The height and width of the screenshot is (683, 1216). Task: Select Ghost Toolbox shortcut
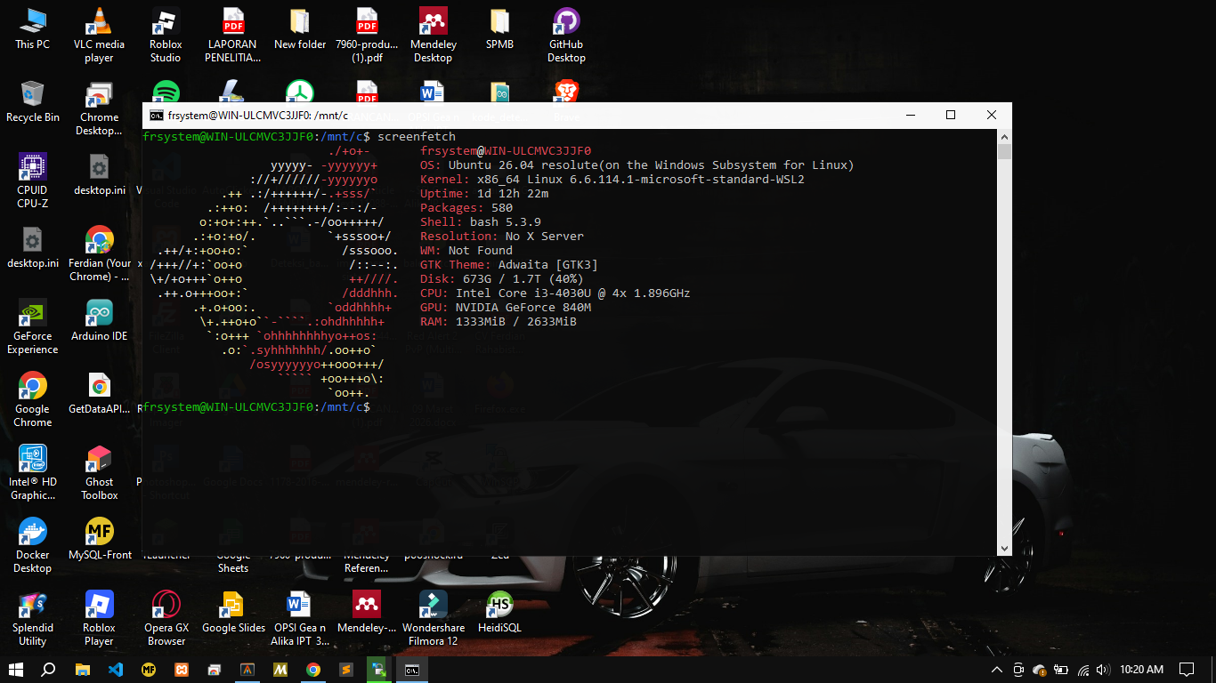[x=99, y=472]
